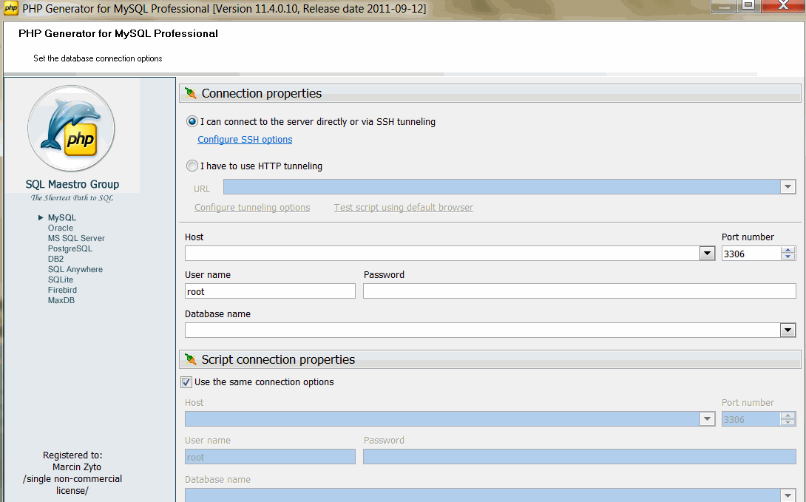Expand the Host dropdown list
This screenshot has height=502, width=806.
coord(707,254)
